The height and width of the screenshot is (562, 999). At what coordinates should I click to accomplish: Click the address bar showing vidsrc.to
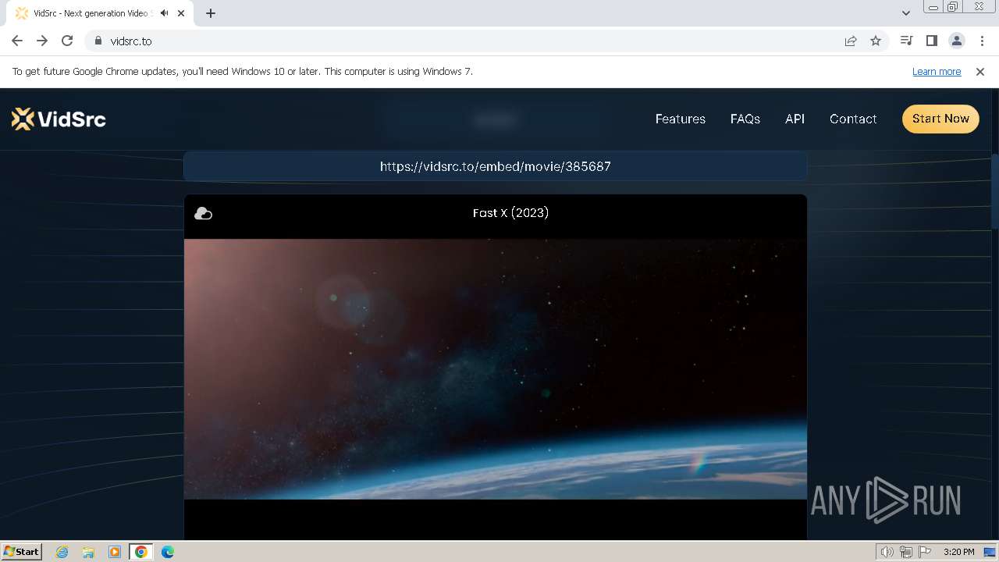pos(468,41)
